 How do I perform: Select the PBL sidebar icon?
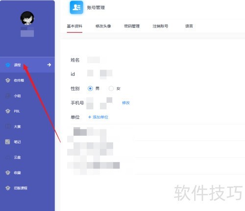[8, 111]
